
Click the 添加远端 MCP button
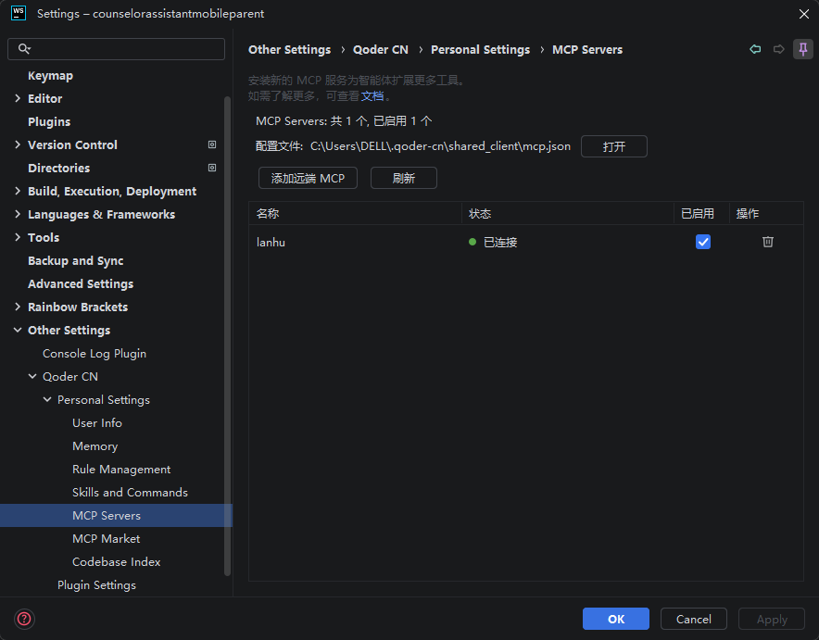tap(308, 178)
